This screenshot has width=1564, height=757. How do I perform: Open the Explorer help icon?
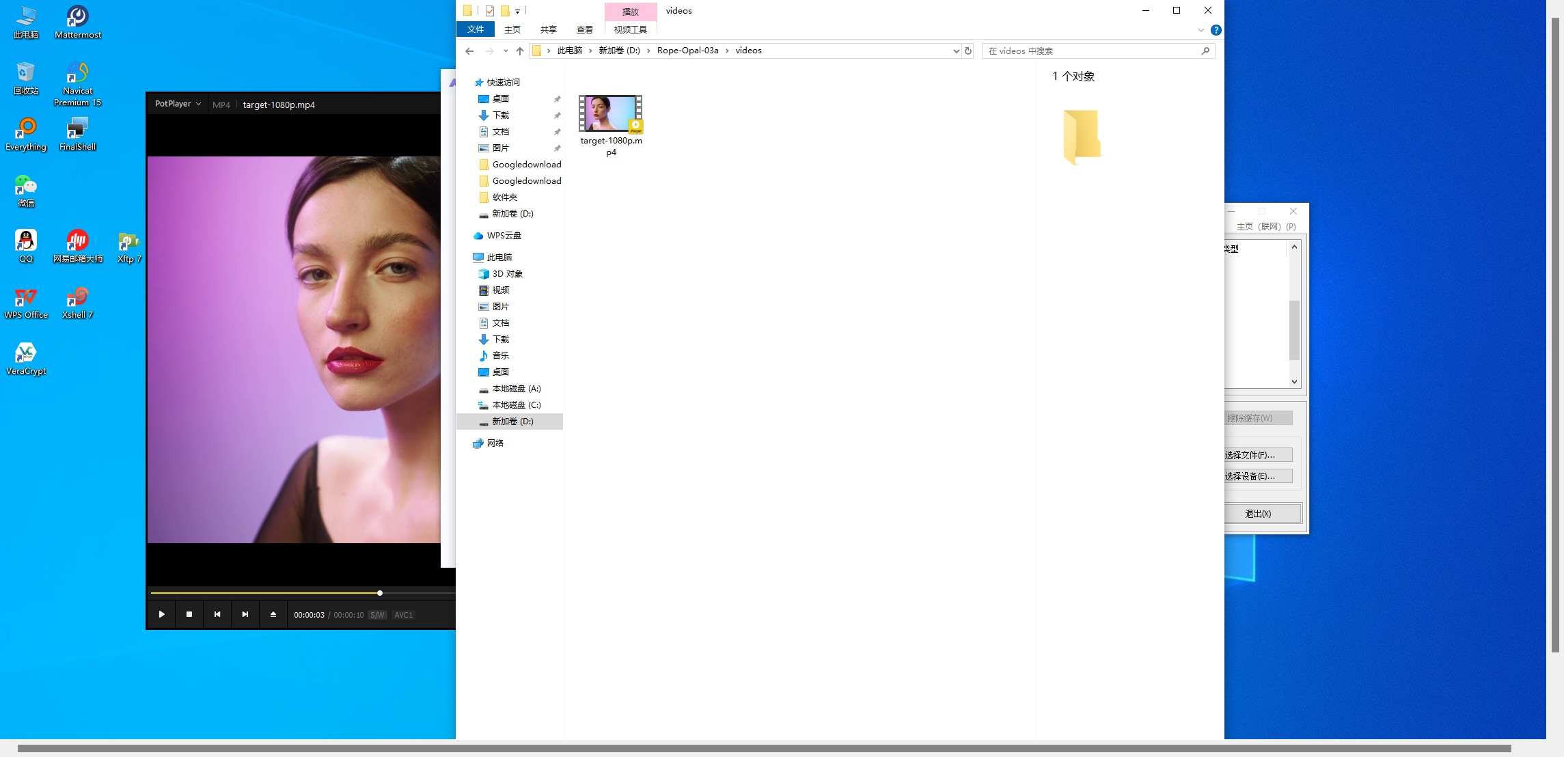tap(1216, 30)
